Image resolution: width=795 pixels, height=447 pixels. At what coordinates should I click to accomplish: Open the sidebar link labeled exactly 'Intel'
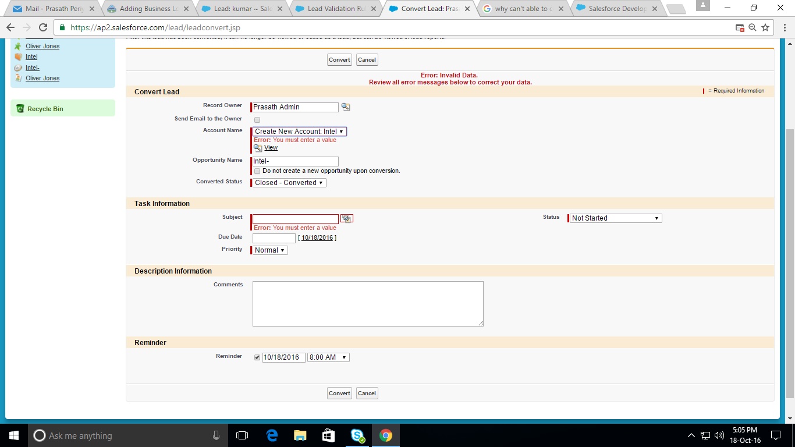[31, 56]
